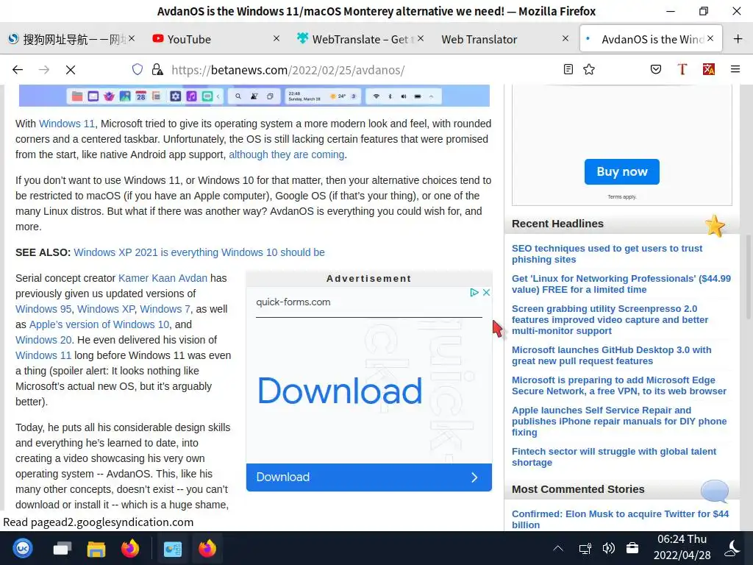Close the advertisement with X icon
Image resolution: width=753 pixels, height=565 pixels.
[x=486, y=292]
